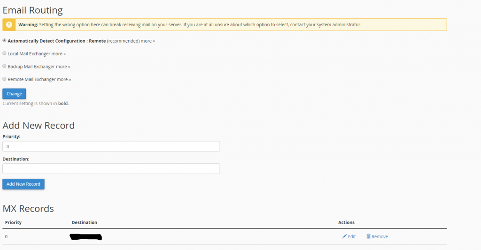Viewport: 481px width, 250px height.
Task: Click the Destination column header in MX Records
Action: pyautogui.click(x=85, y=222)
